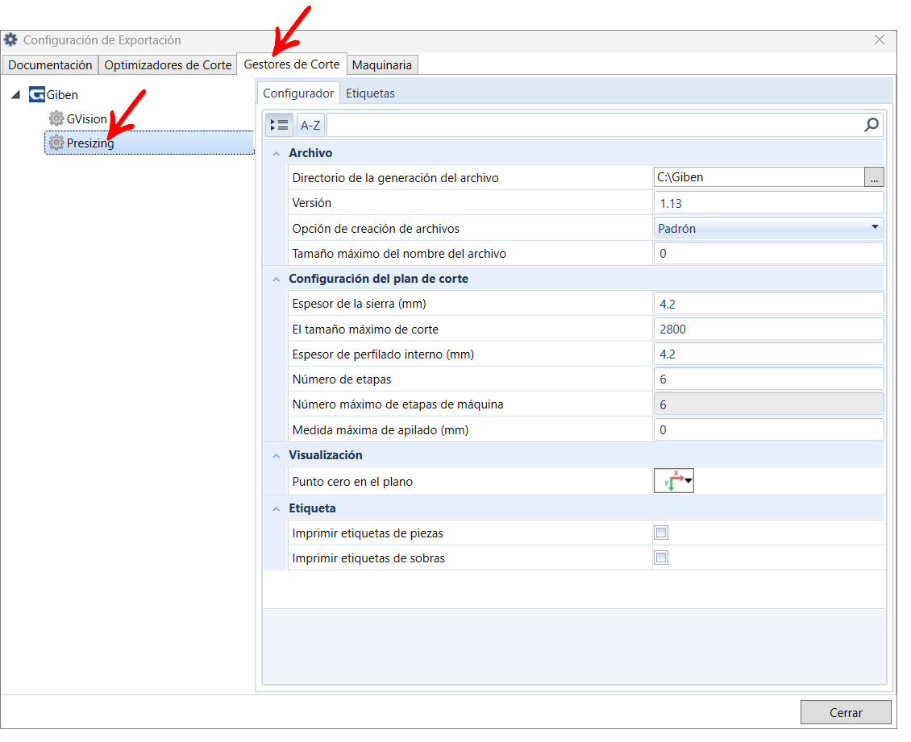The height and width of the screenshot is (742, 911).
Task: Enable Imprimir etiquetas de piezas
Action: (x=661, y=533)
